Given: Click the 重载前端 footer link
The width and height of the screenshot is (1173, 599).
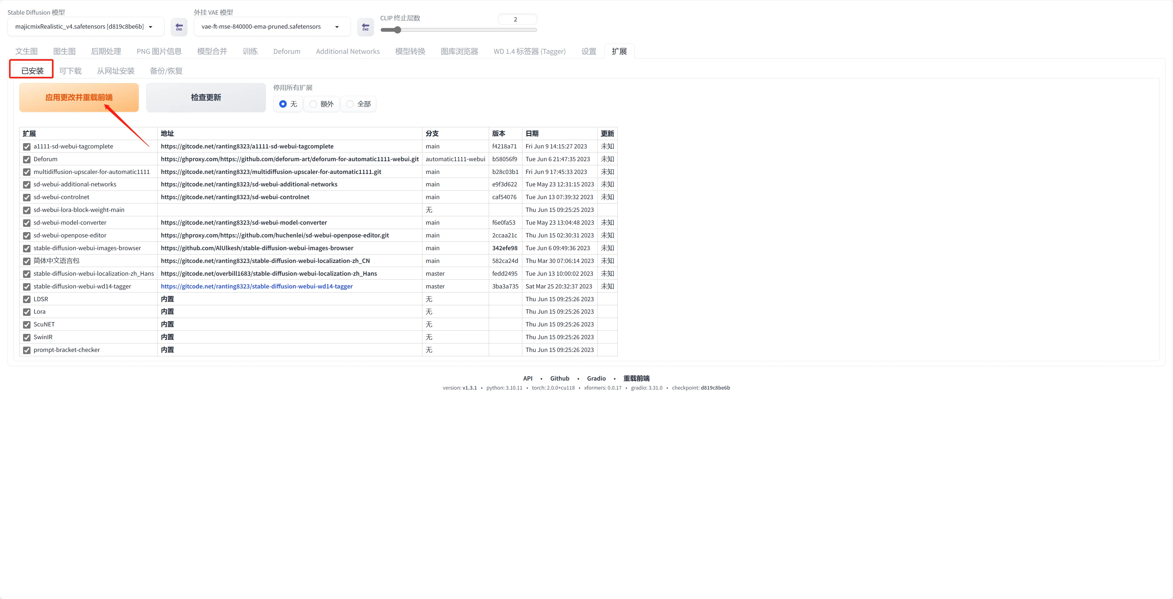Looking at the screenshot, I should (636, 378).
